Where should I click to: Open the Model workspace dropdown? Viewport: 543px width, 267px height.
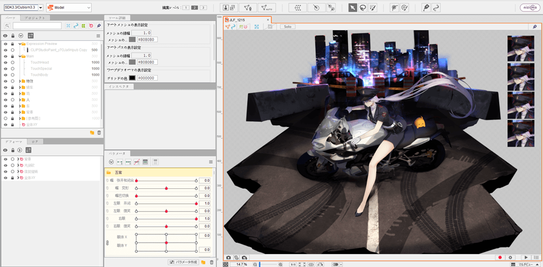coord(68,8)
